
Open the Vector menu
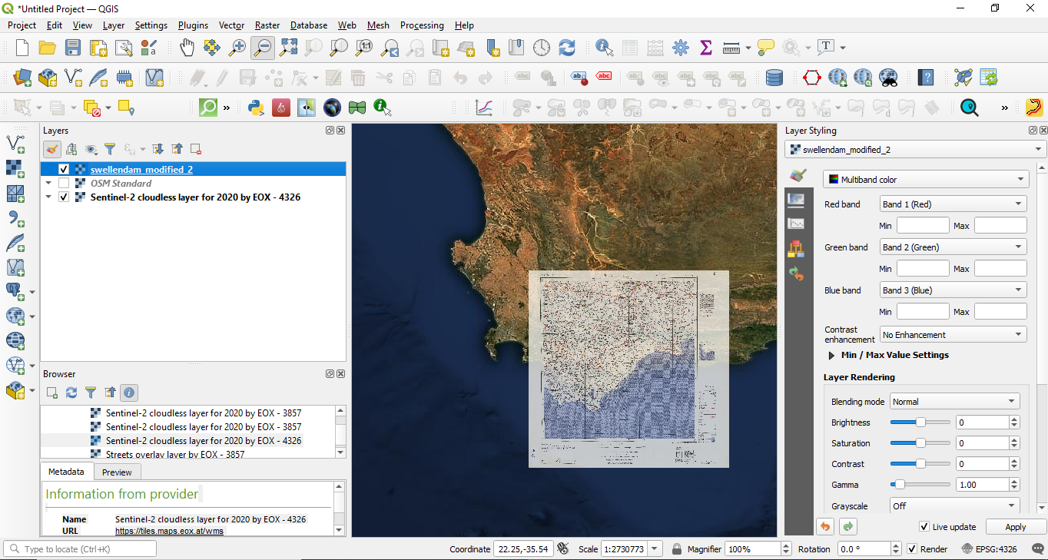tap(231, 25)
